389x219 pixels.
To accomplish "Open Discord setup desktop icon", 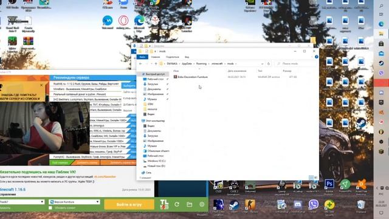I will (297, 207).
